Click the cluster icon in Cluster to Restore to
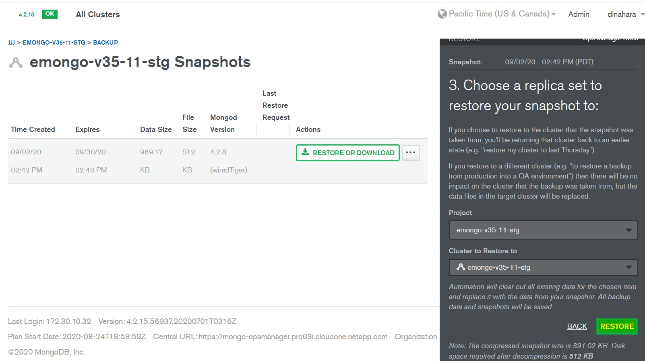Viewport: 645px width, 361px height. (461, 267)
